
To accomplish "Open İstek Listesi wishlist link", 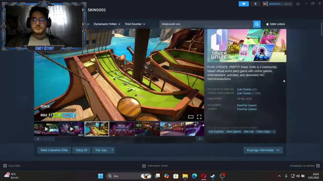I will (275, 24).
